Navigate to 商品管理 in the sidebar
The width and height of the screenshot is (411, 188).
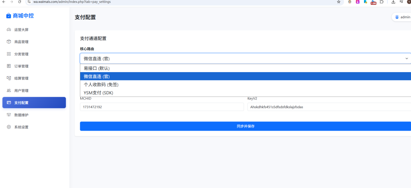tap(21, 42)
